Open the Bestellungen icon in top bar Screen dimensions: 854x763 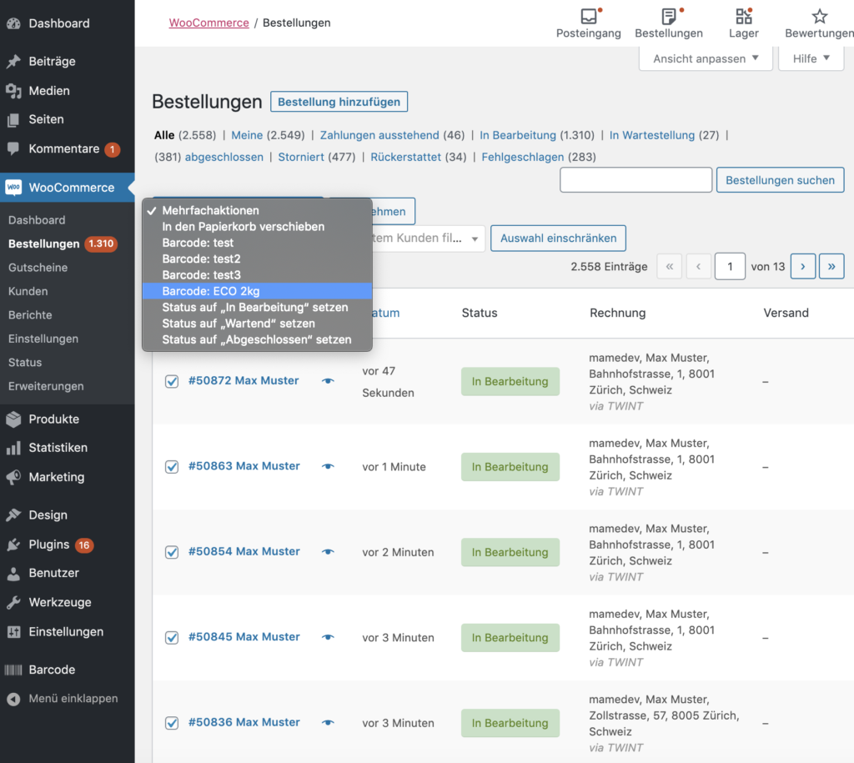pos(669,17)
